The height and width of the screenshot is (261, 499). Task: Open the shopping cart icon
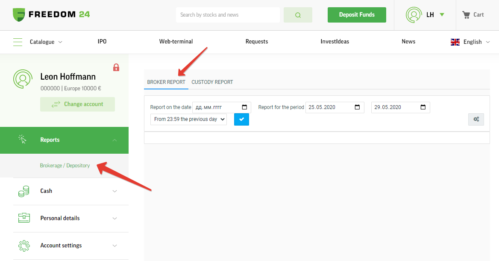click(466, 14)
